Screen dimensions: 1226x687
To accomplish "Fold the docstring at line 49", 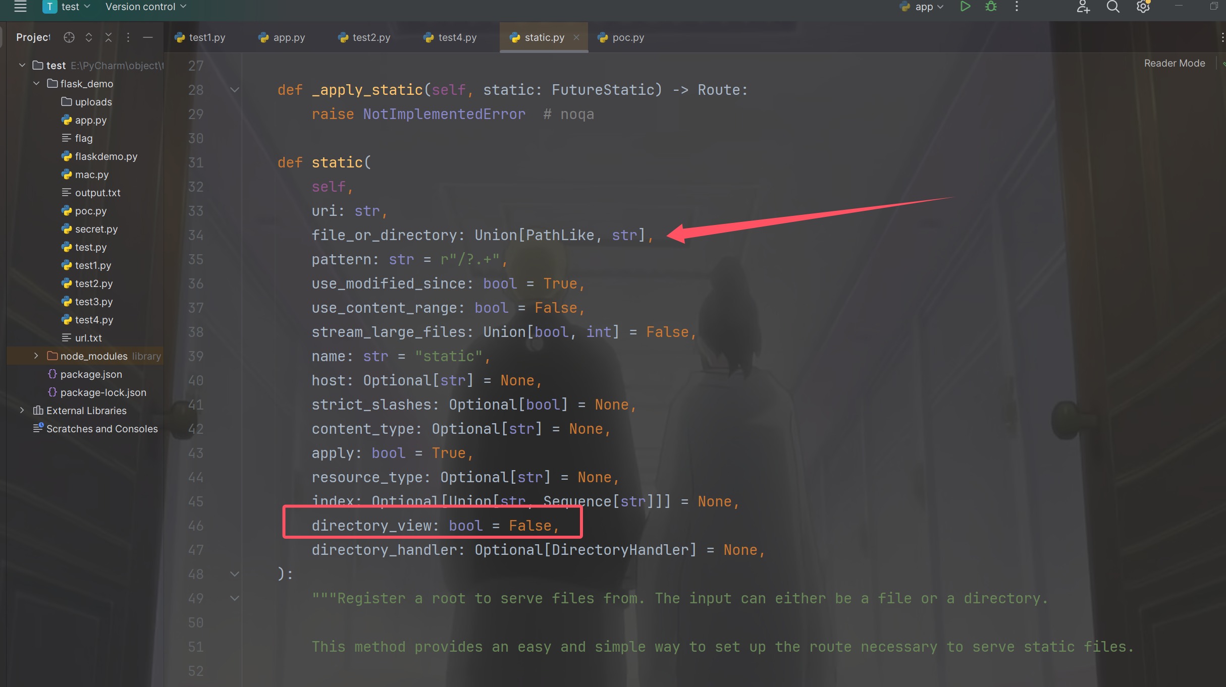I will (235, 598).
